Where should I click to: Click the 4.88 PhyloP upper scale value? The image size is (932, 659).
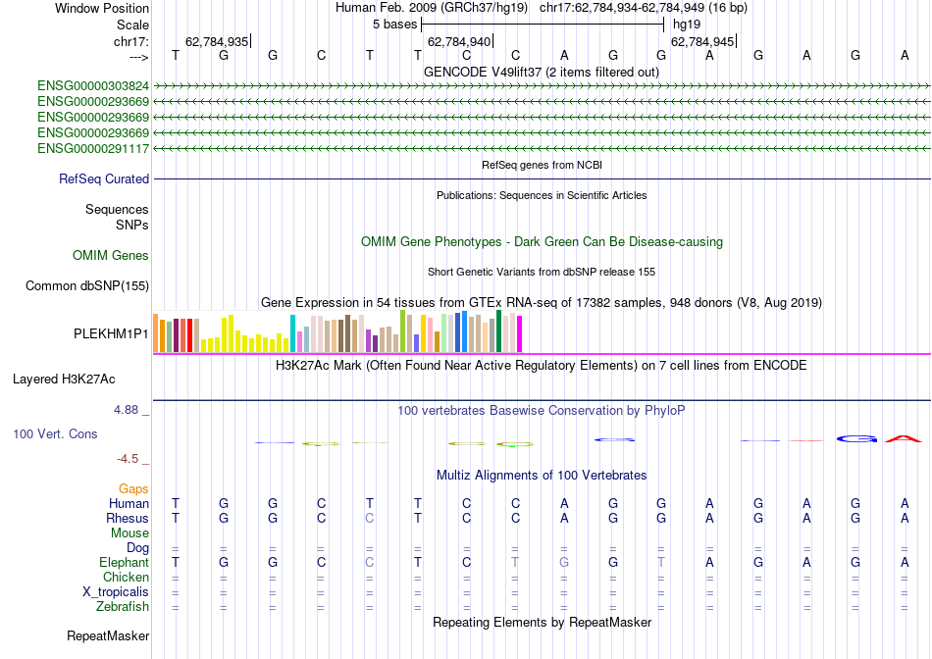tap(126, 410)
